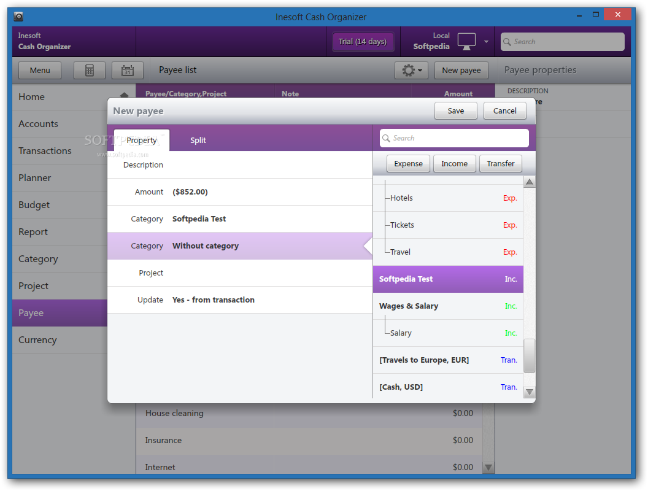Select Wages & Salary category
The height and width of the screenshot is (491, 648).
(x=448, y=306)
